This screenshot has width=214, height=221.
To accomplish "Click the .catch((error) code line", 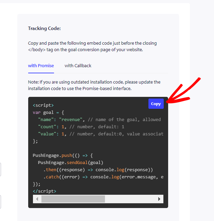I will coord(103,177).
